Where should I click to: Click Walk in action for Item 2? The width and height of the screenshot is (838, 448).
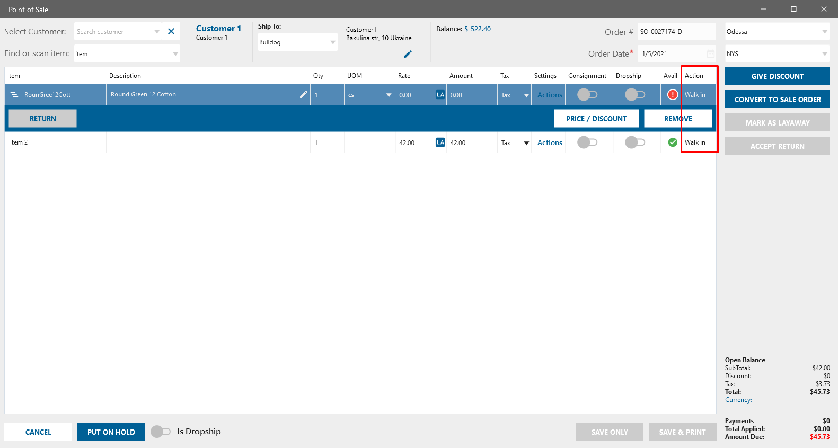click(695, 142)
